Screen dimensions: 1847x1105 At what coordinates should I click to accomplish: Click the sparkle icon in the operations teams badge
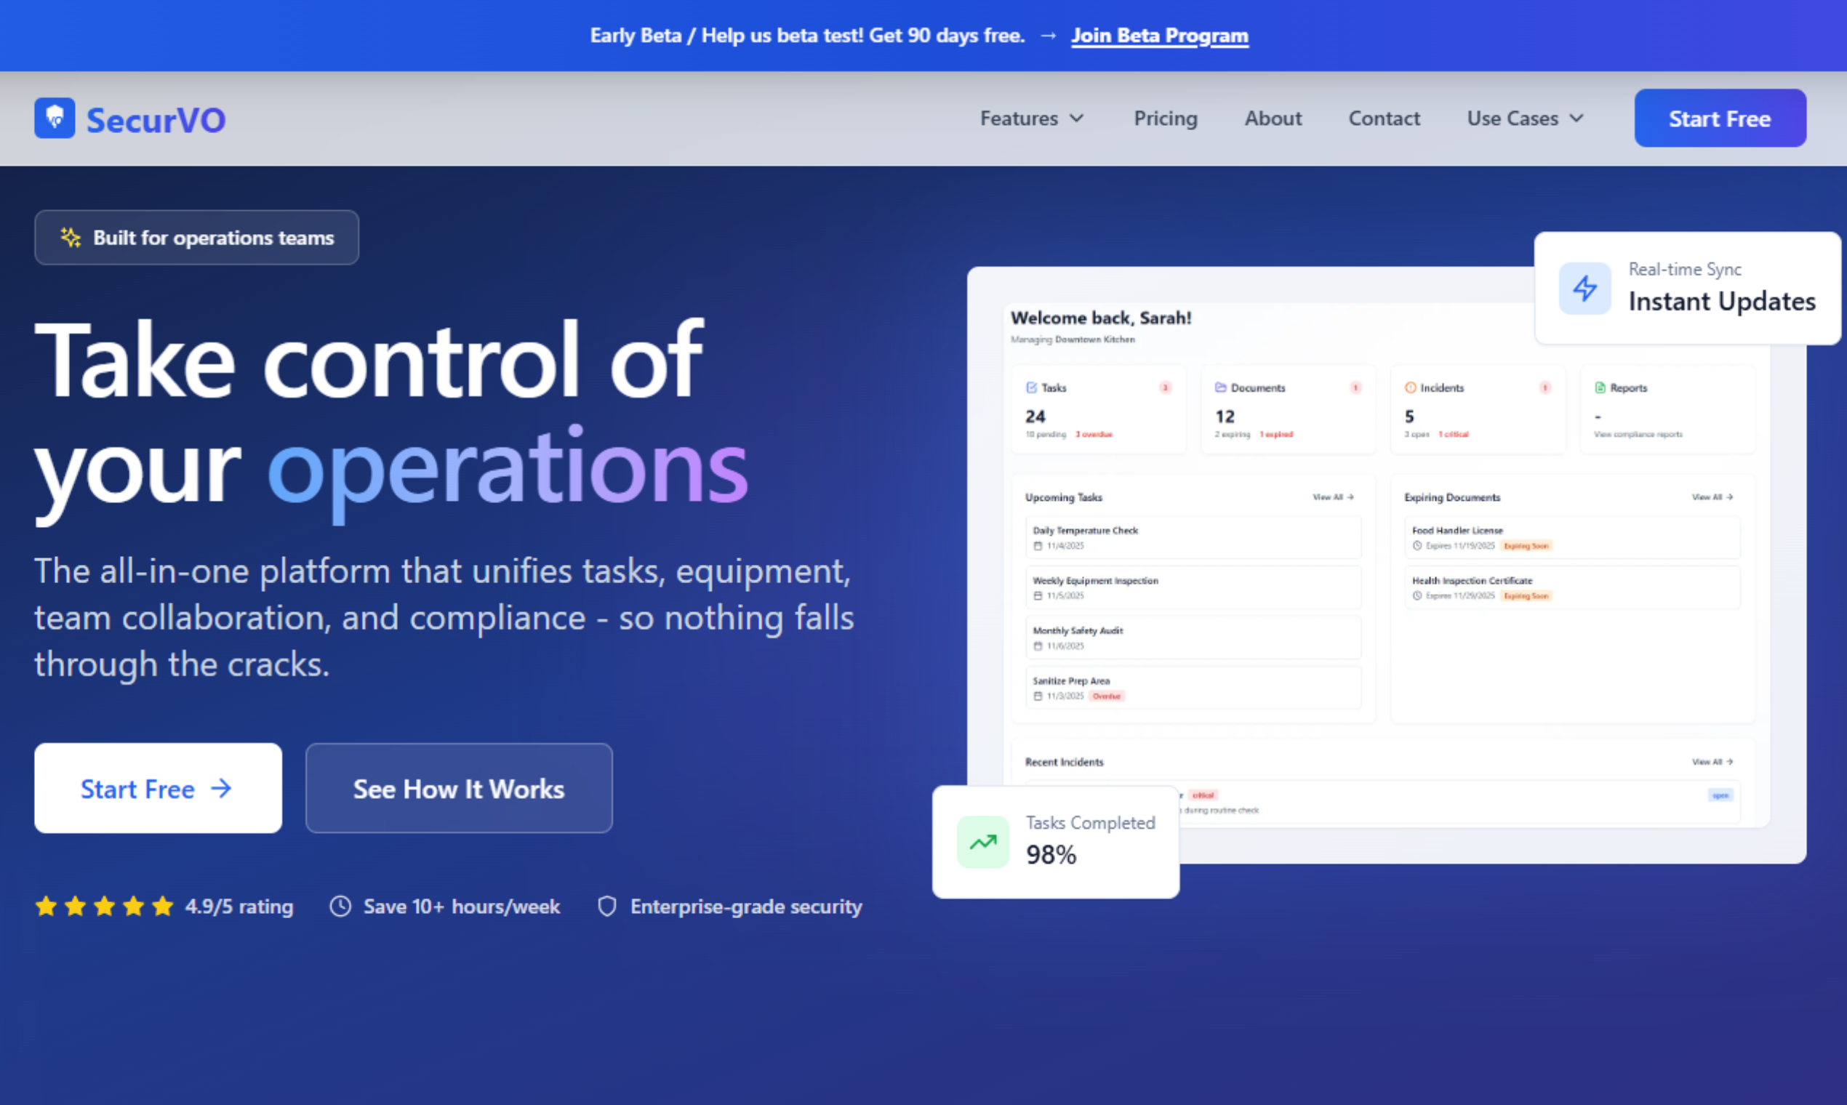pyautogui.click(x=70, y=238)
